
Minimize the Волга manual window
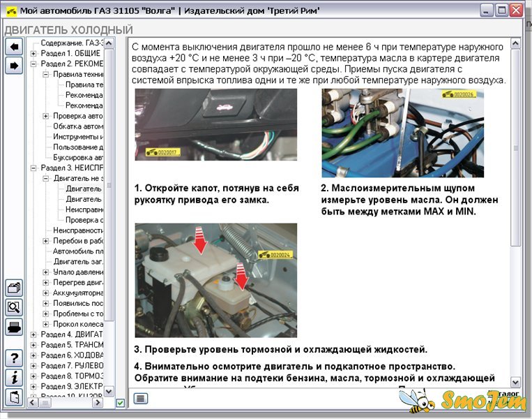[x=487, y=10]
